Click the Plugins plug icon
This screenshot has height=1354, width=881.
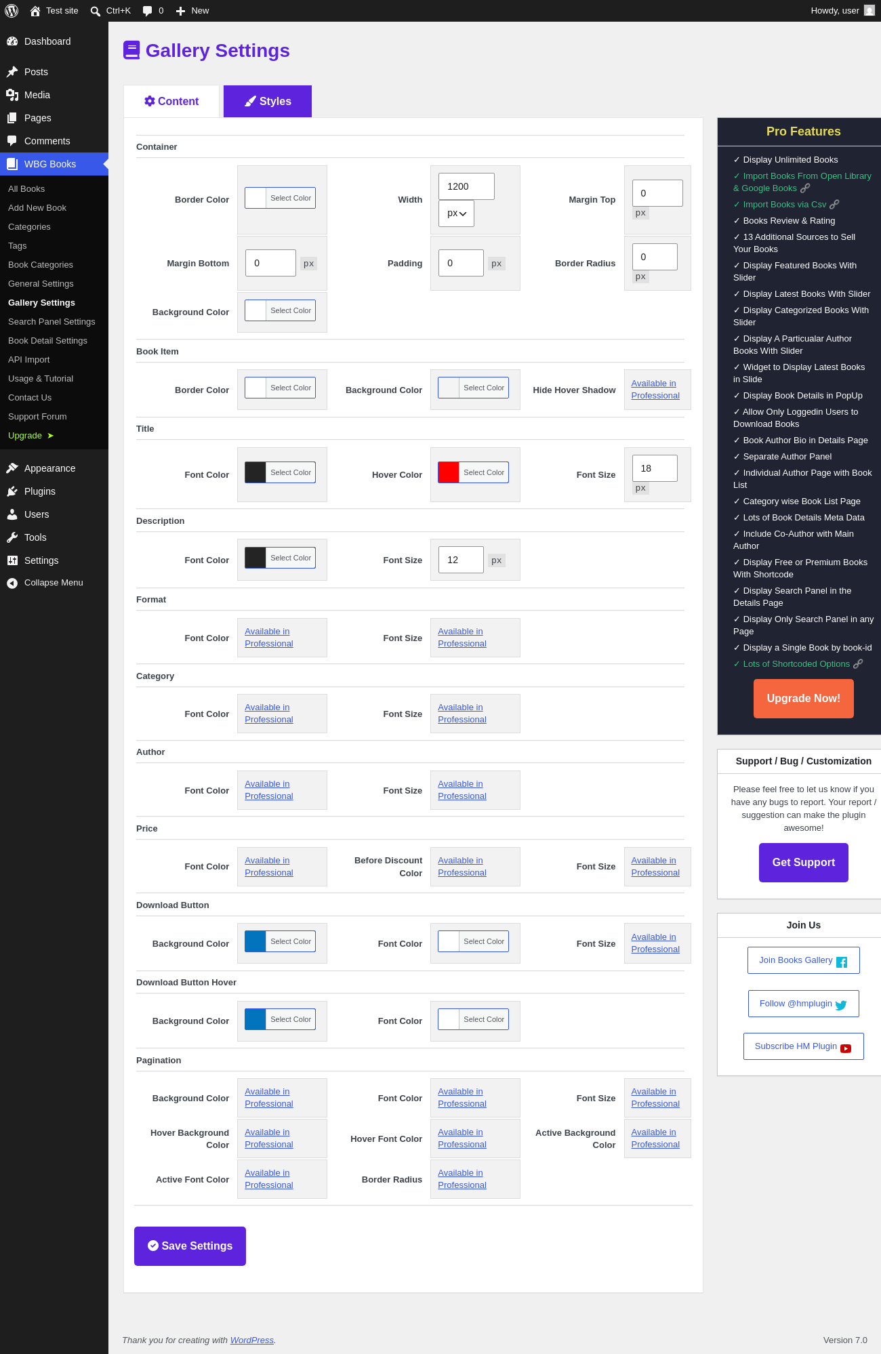pos(12,491)
